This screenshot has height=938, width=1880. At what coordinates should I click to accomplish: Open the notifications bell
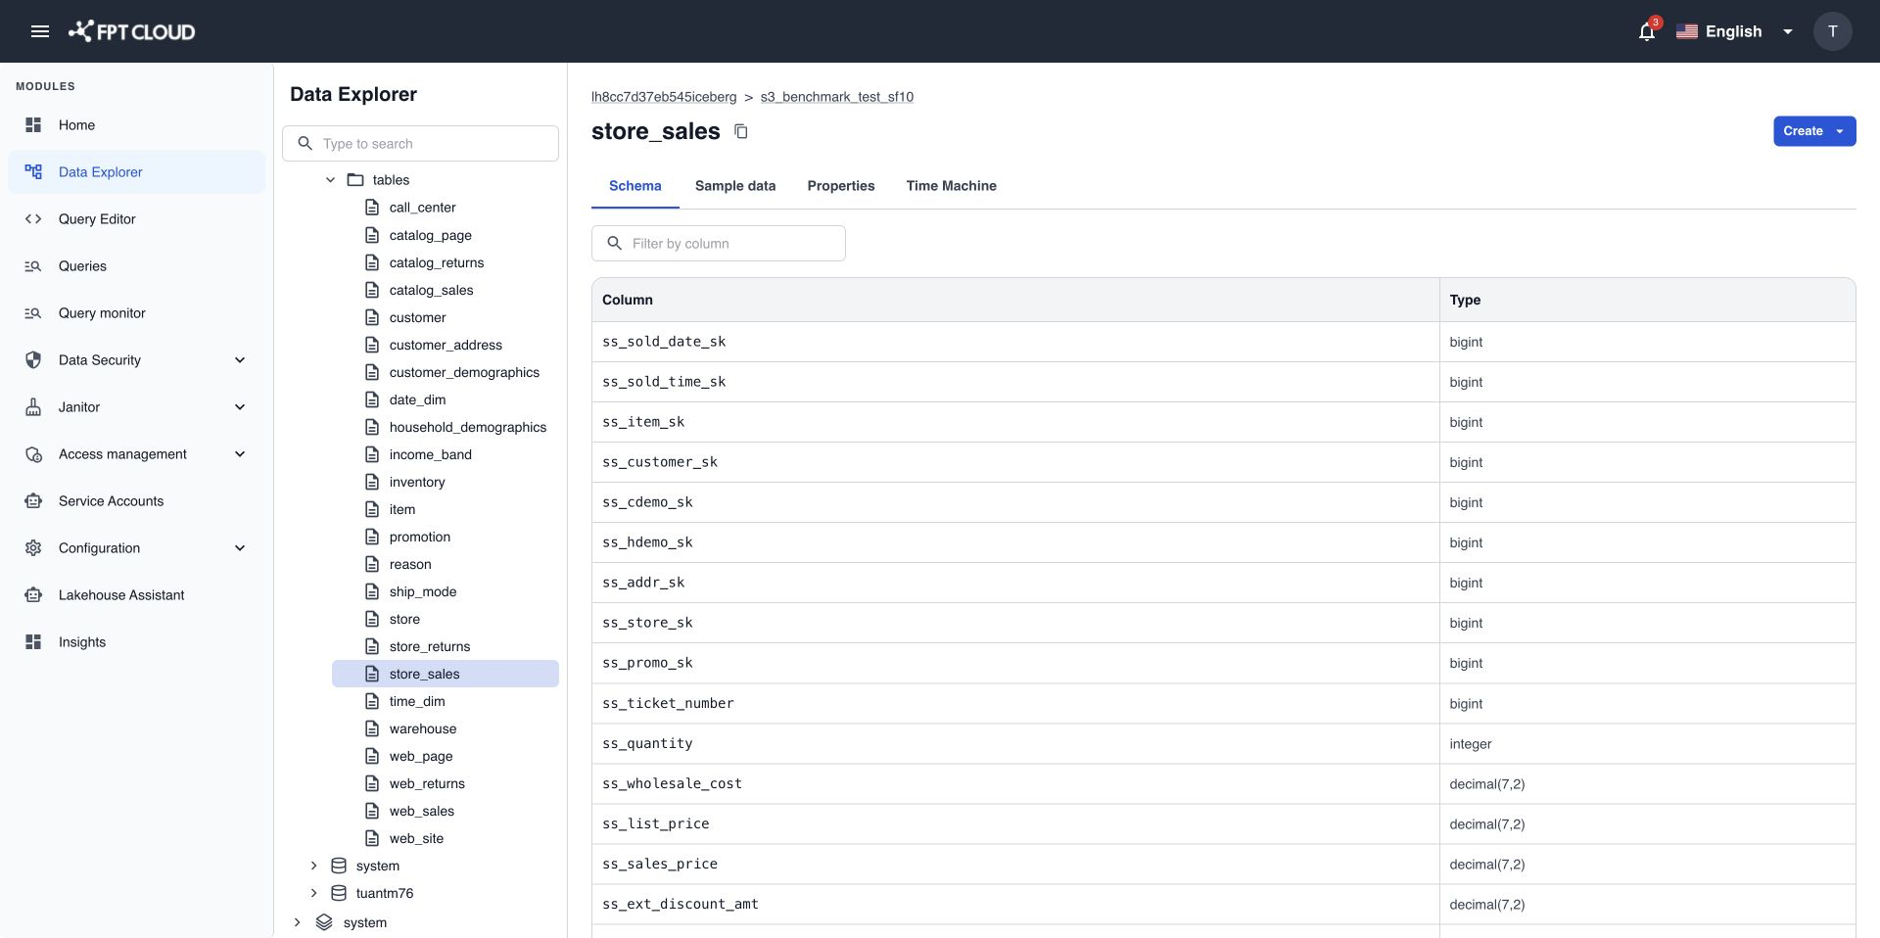point(1647,31)
